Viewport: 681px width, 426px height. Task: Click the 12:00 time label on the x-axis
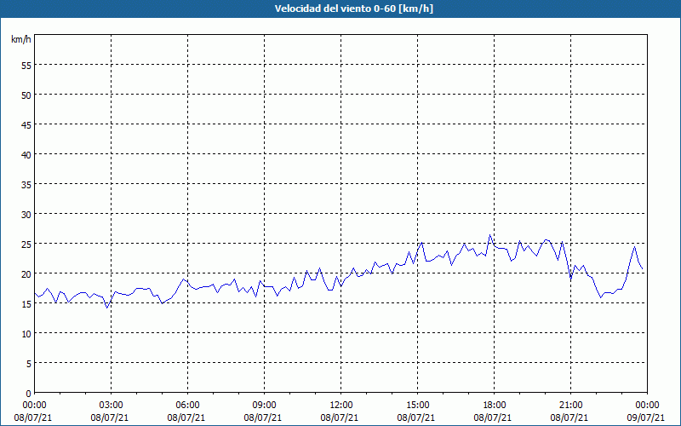[340, 405]
